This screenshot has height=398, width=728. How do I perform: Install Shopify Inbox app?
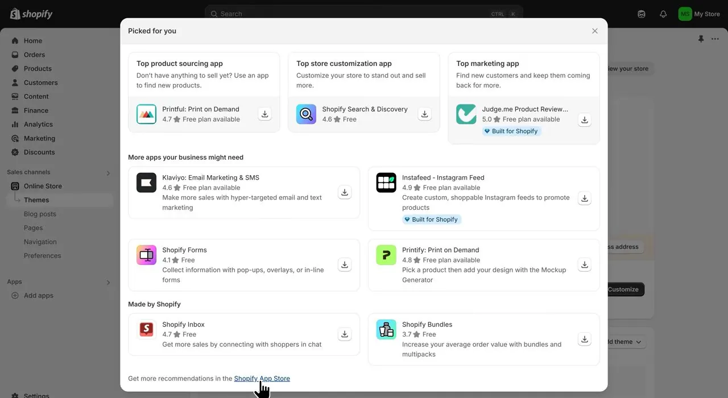[344, 334]
